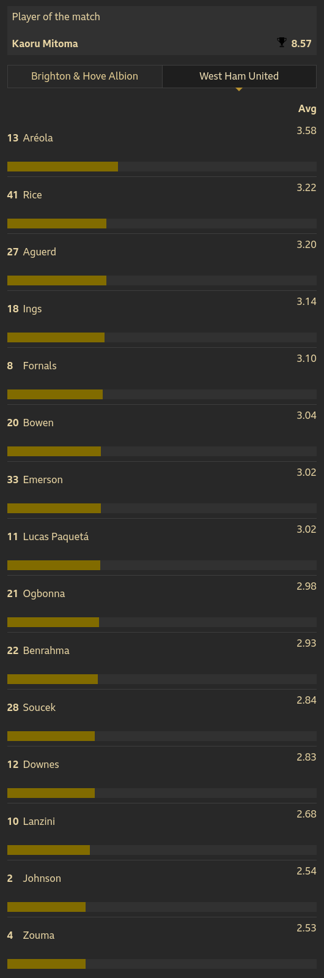The width and height of the screenshot is (324, 978).
Task: Select the West Ham United tab
Action: pos(239,76)
